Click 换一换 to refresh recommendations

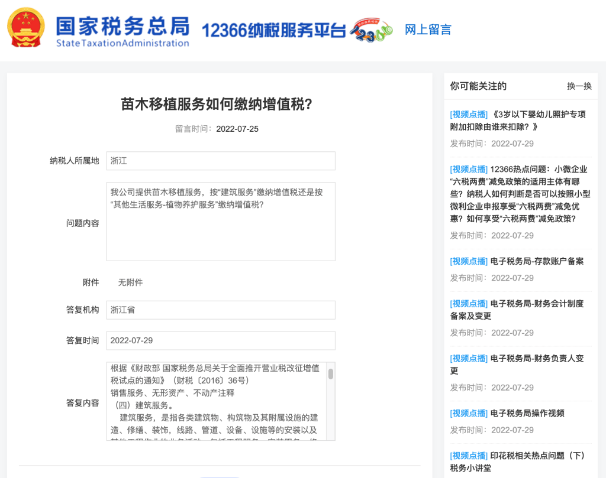579,86
